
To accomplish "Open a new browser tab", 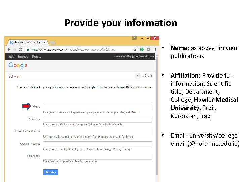I will click(52, 42).
